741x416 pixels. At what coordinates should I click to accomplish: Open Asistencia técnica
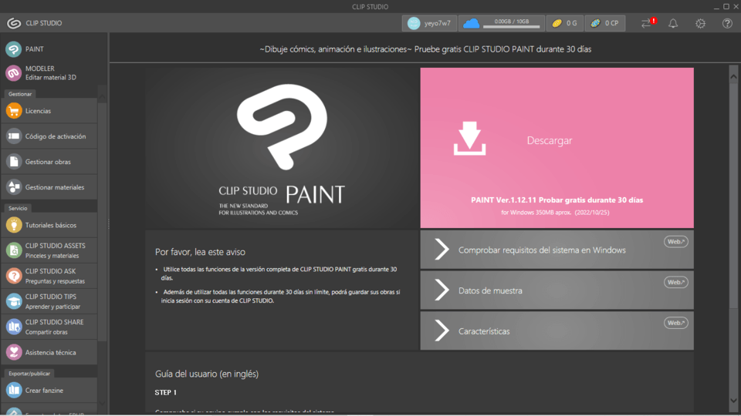49,352
